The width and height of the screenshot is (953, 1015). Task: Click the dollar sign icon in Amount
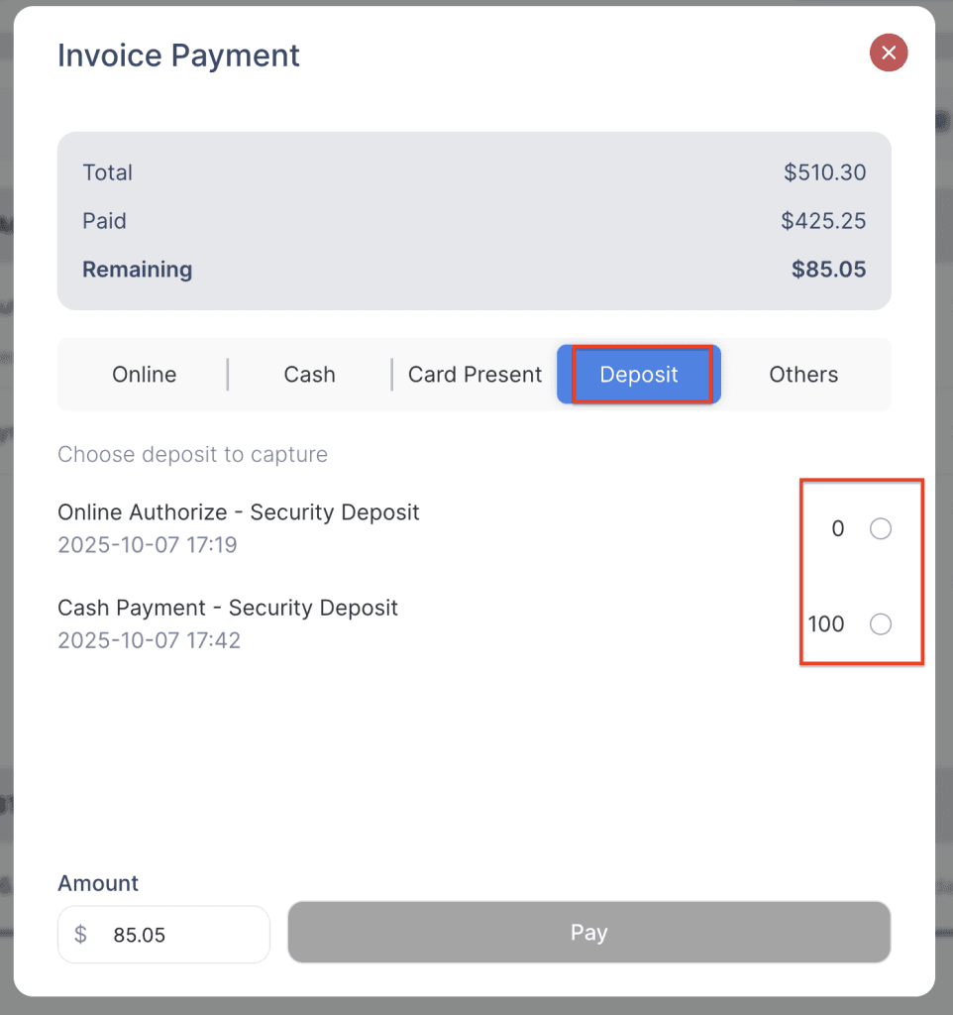coord(81,935)
